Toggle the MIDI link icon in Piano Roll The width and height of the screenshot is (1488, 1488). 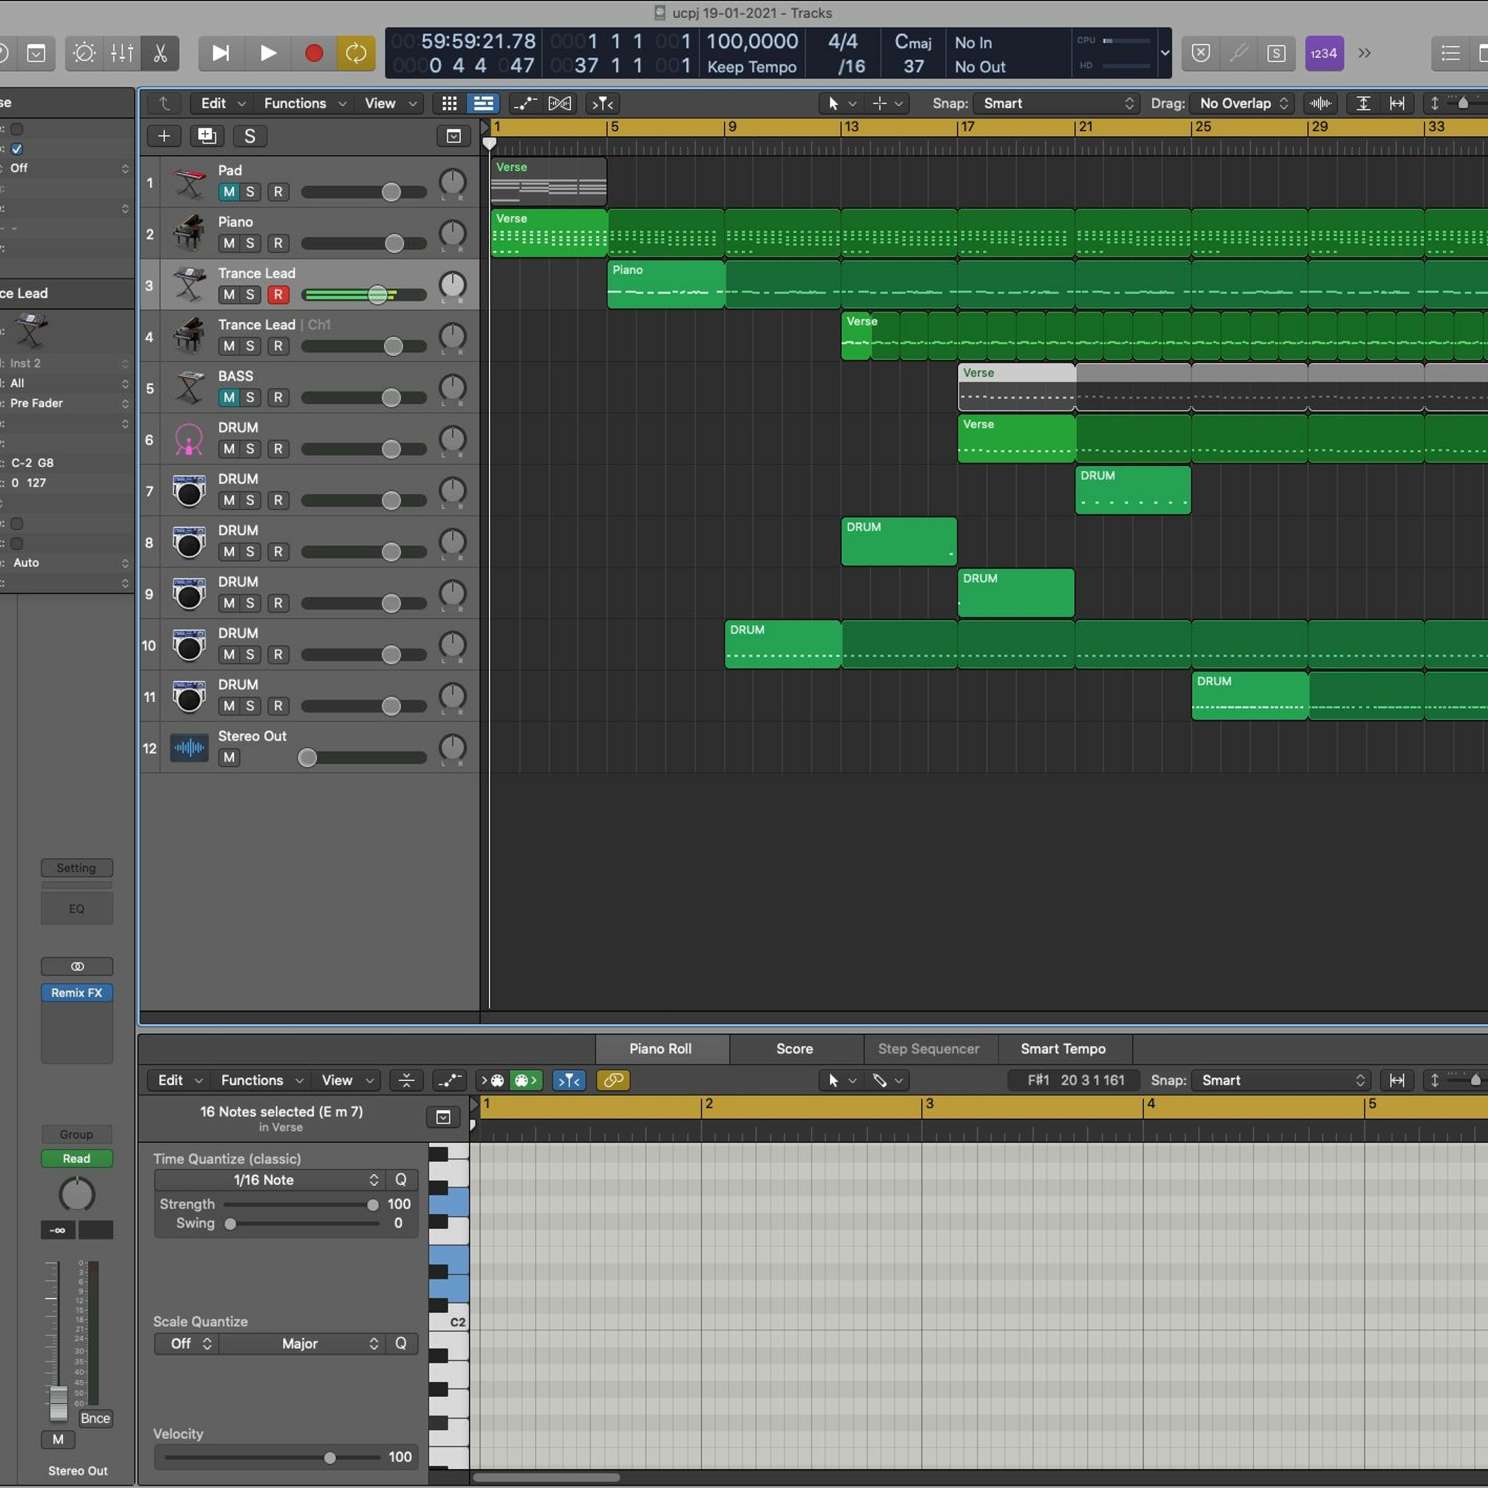[x=613, y=1081]
